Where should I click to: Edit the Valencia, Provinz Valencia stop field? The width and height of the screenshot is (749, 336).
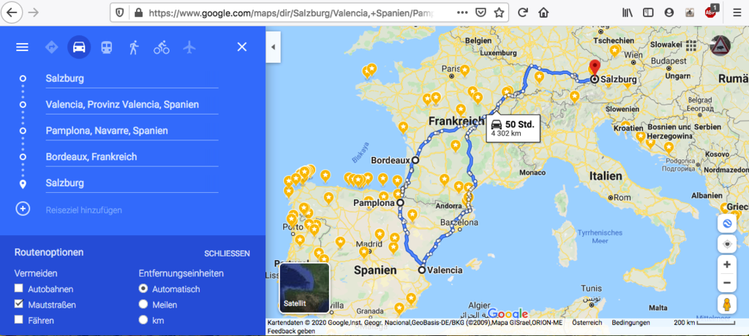pyautogui.click(x=132, y=104)
